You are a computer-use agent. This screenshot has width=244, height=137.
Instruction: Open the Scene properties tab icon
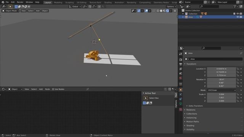pos(180,73)
